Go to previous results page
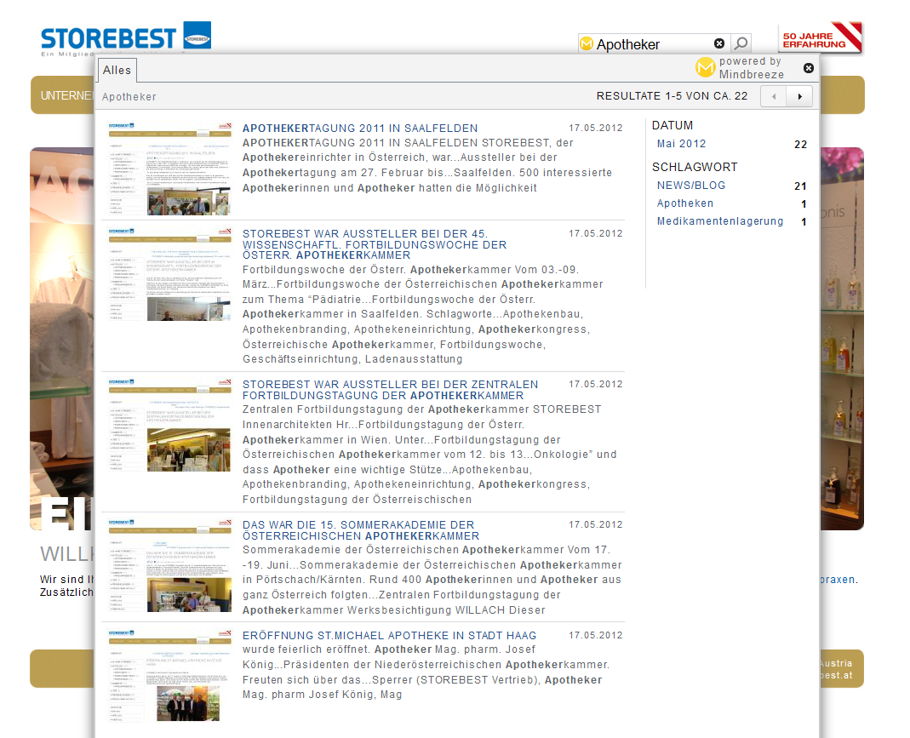 (x=774, y=96)
